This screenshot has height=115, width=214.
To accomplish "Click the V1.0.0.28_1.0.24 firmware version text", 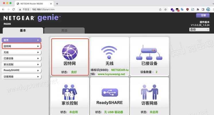I will 200,25.
